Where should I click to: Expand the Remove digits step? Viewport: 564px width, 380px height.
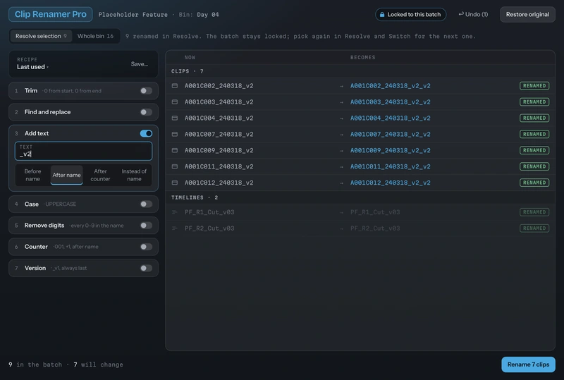(83, 226)
